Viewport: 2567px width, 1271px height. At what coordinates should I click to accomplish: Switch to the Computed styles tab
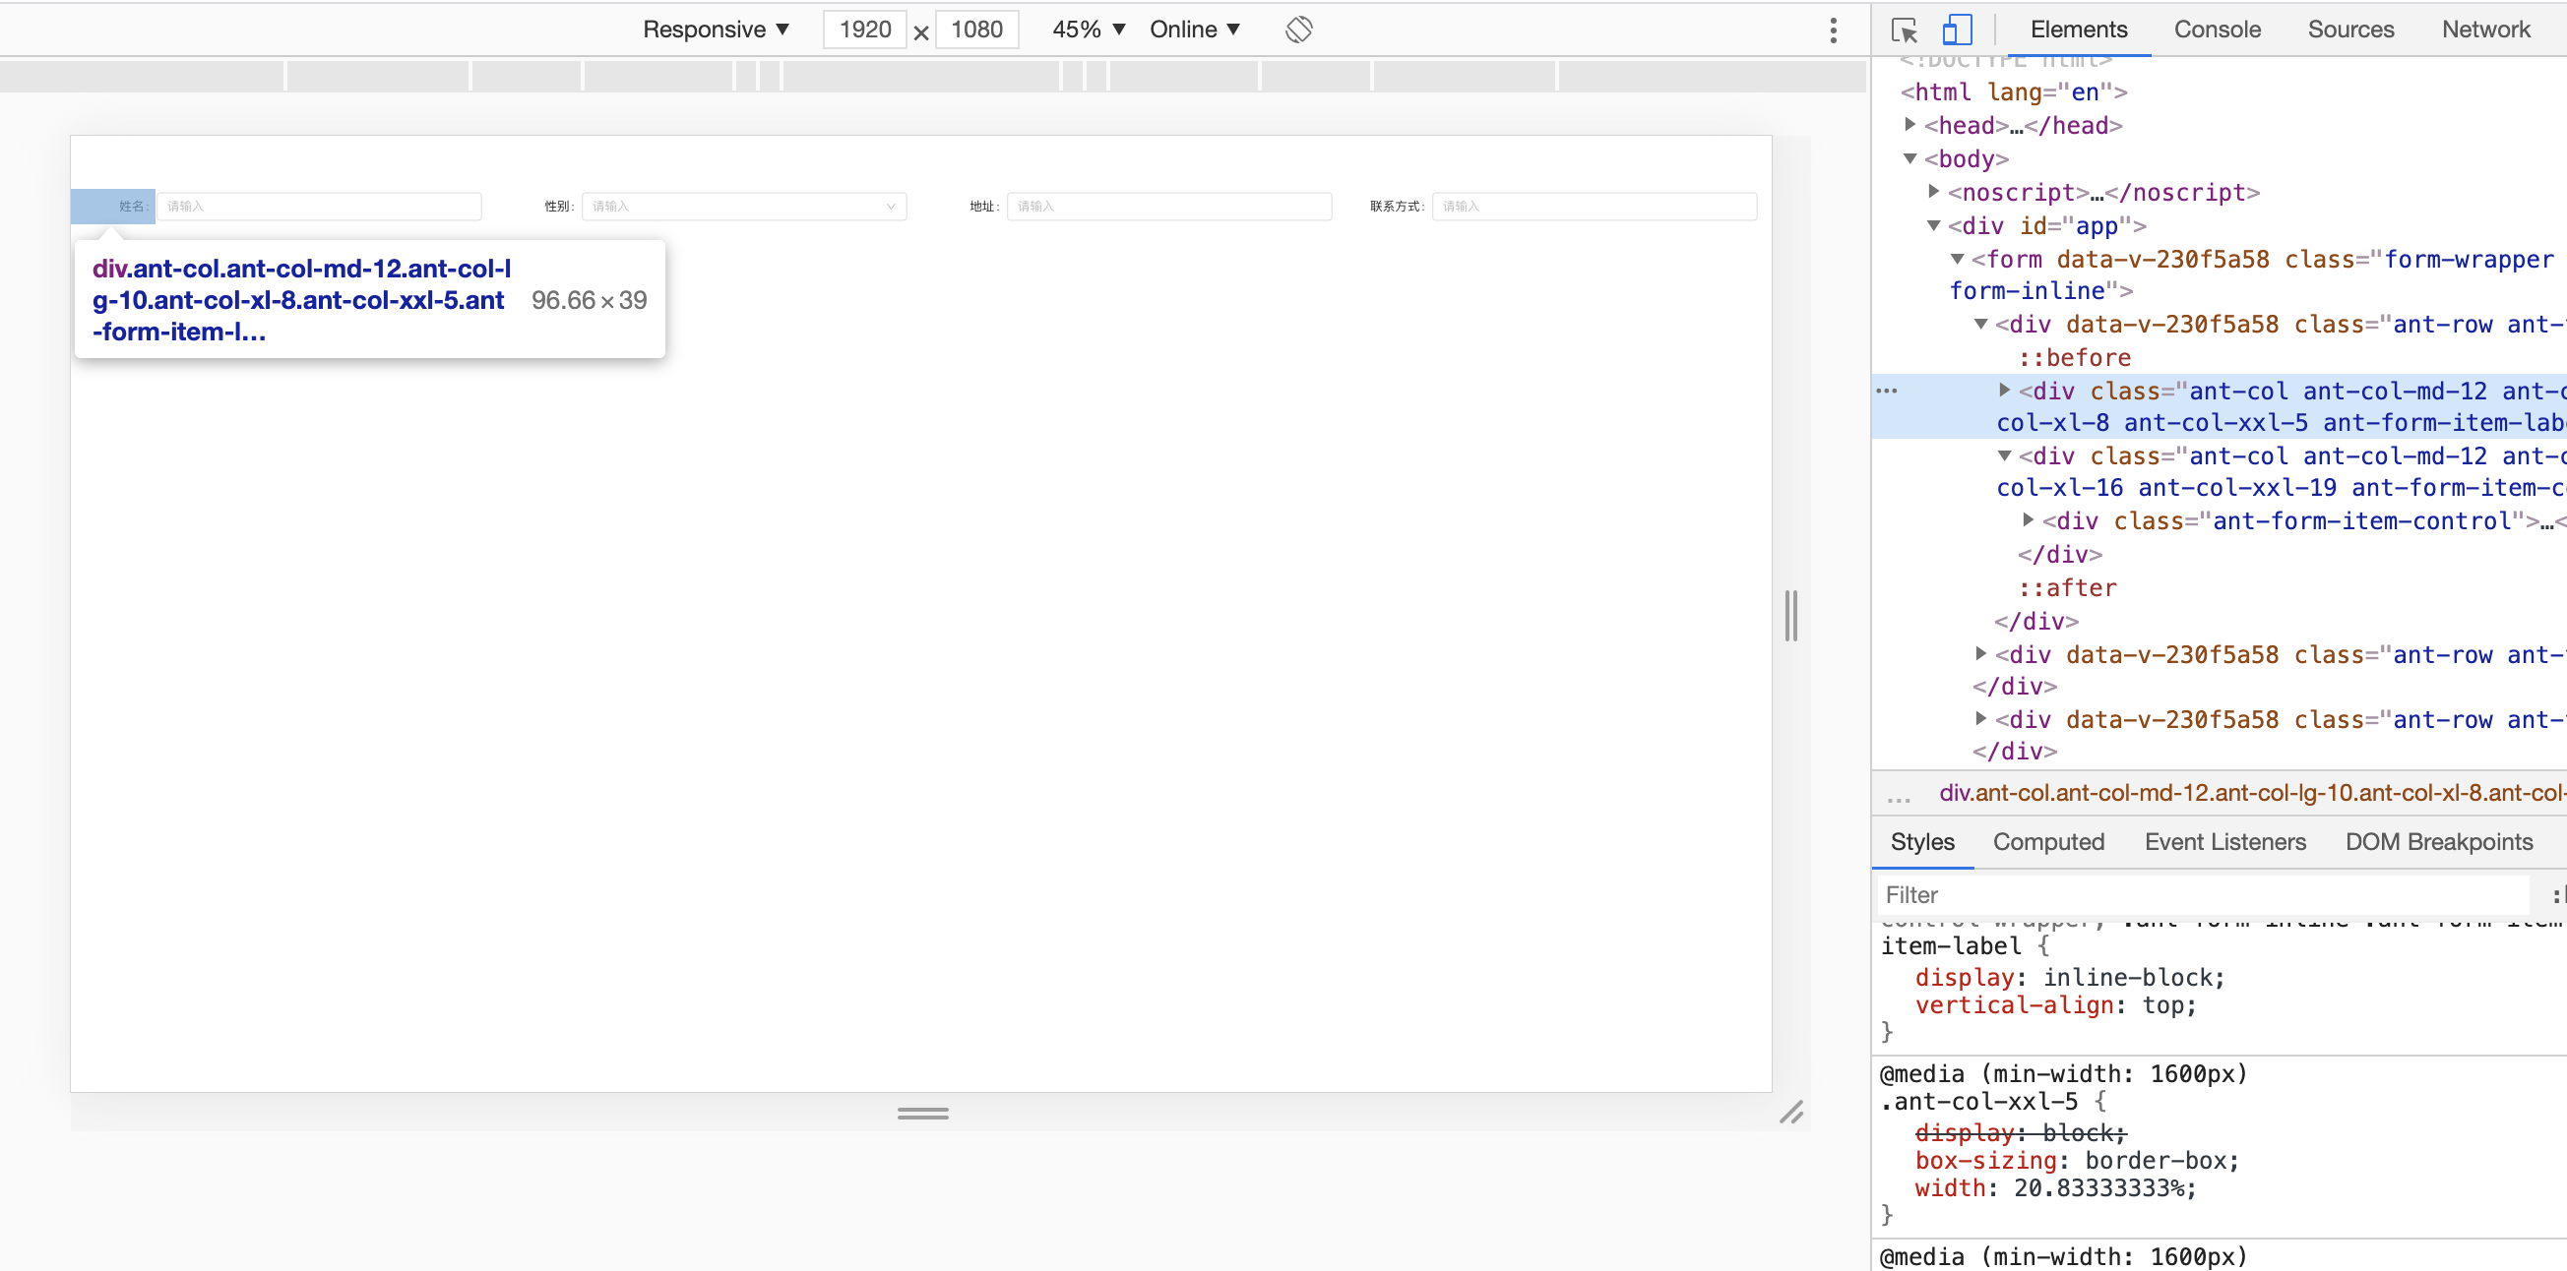tap(2048, 842)
